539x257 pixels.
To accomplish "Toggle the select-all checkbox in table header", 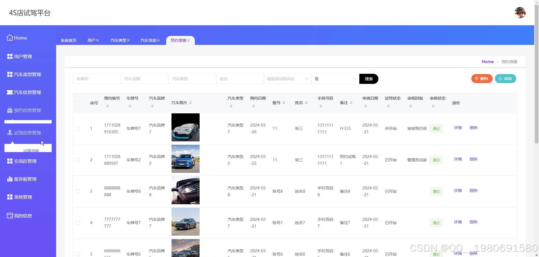I will point(78,103).
